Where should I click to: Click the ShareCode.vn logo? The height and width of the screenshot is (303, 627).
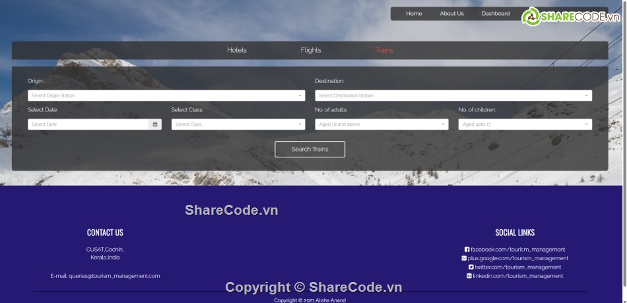coord(568,16)
